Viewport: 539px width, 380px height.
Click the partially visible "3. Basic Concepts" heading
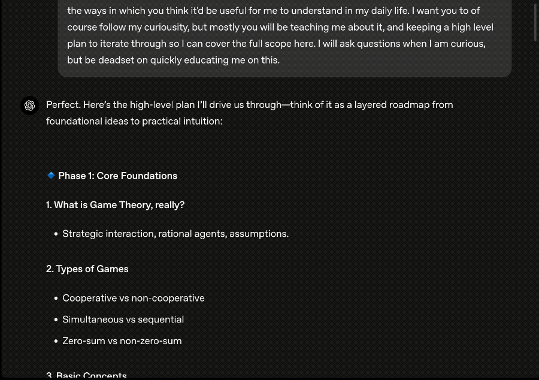(86, 375)
